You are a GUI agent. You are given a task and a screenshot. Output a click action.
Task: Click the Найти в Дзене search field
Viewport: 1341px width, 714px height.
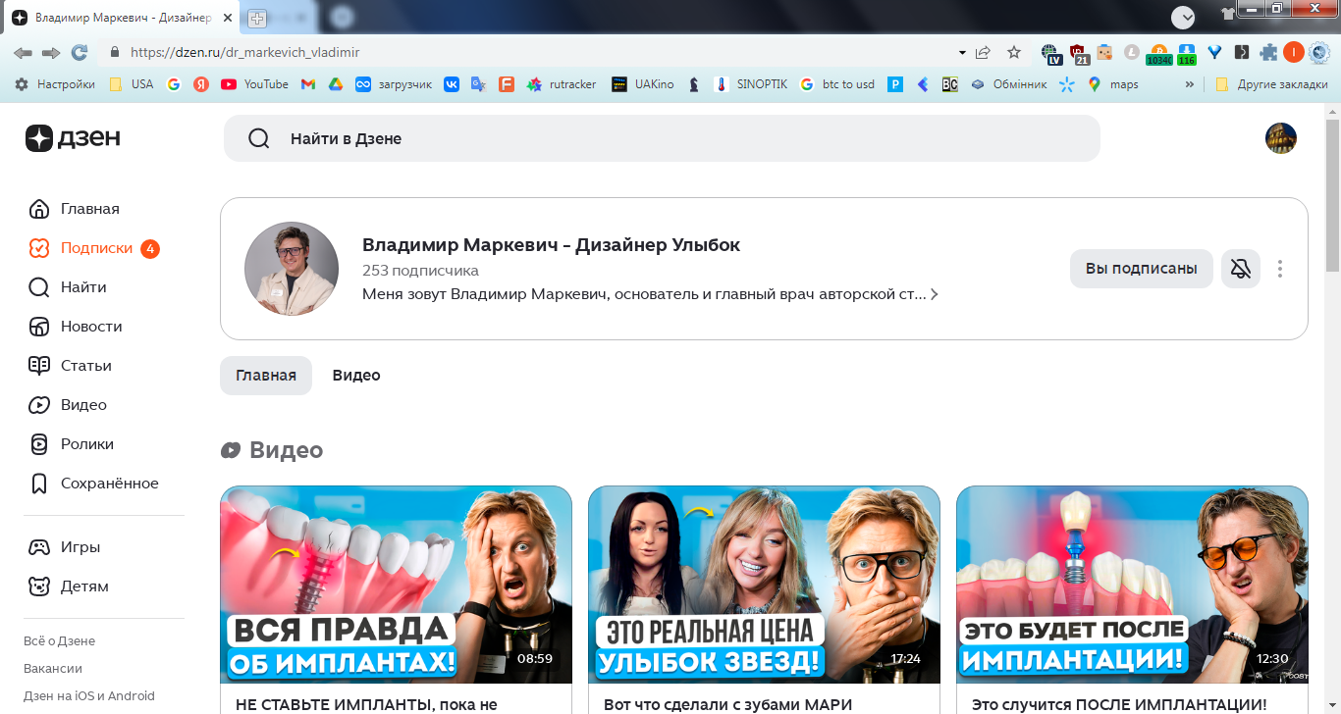[662, 138]
